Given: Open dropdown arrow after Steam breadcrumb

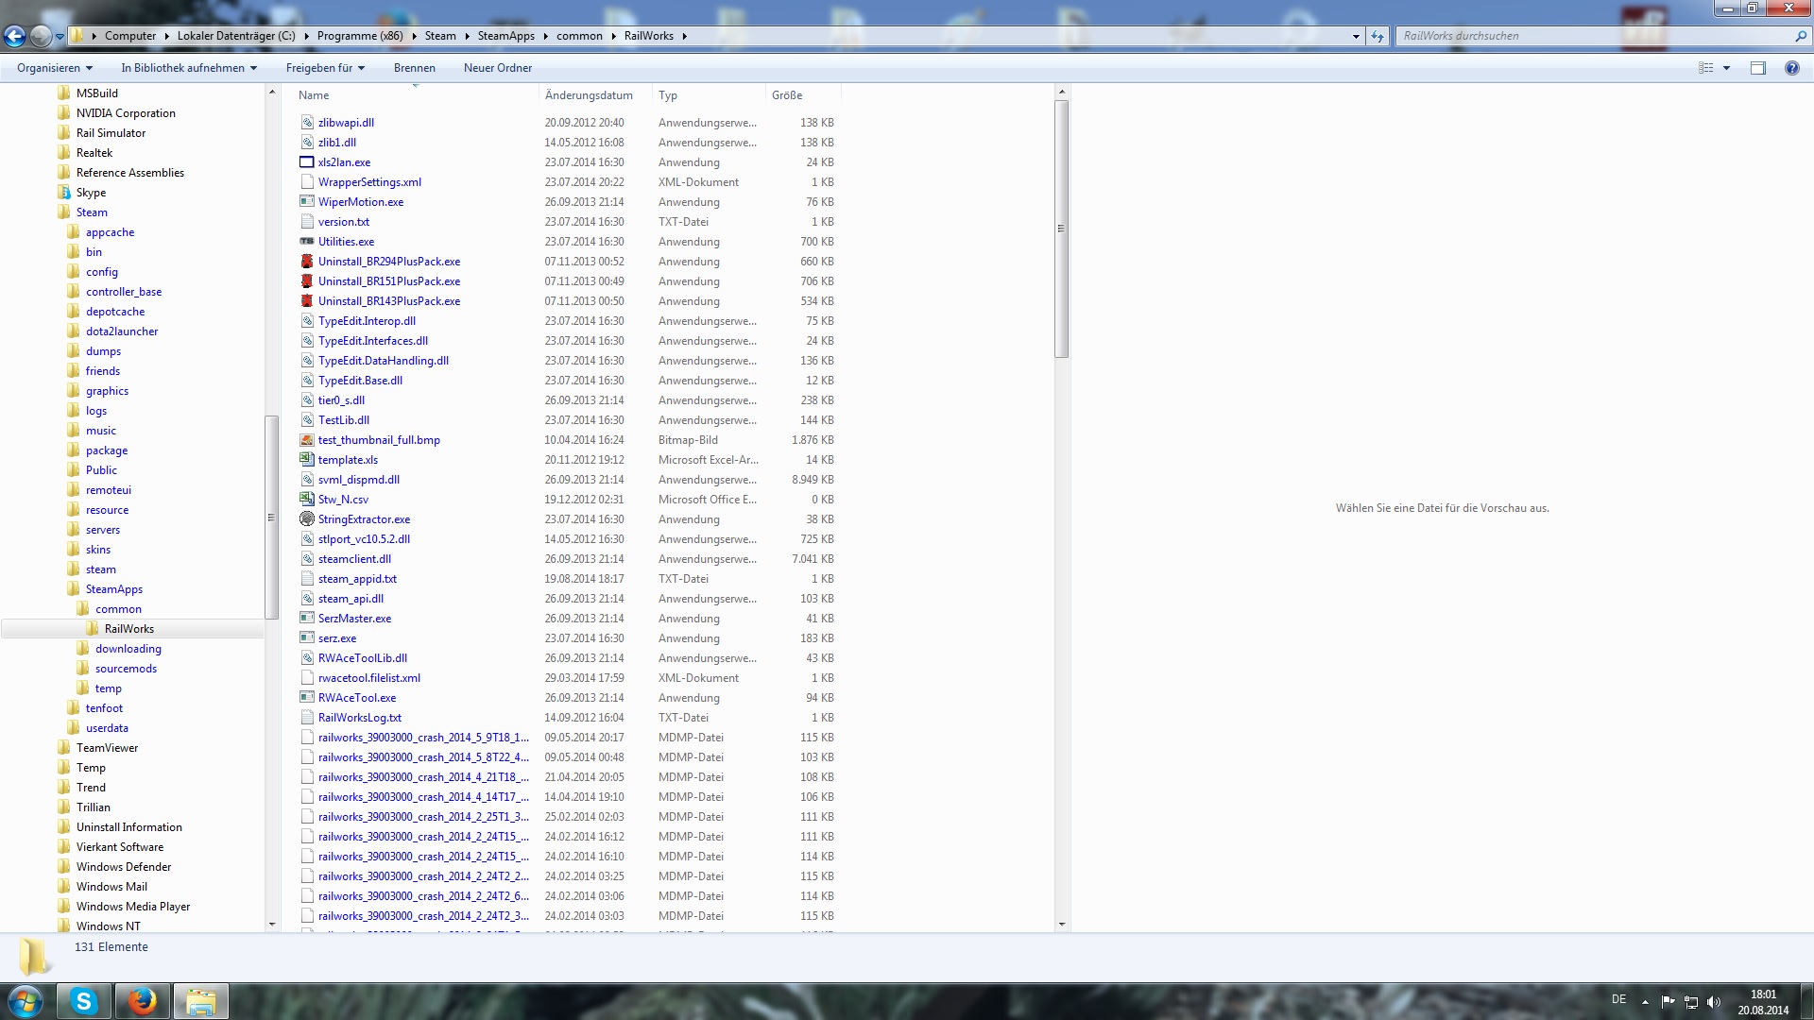Looking at the screenshot, I should point(467,36).
